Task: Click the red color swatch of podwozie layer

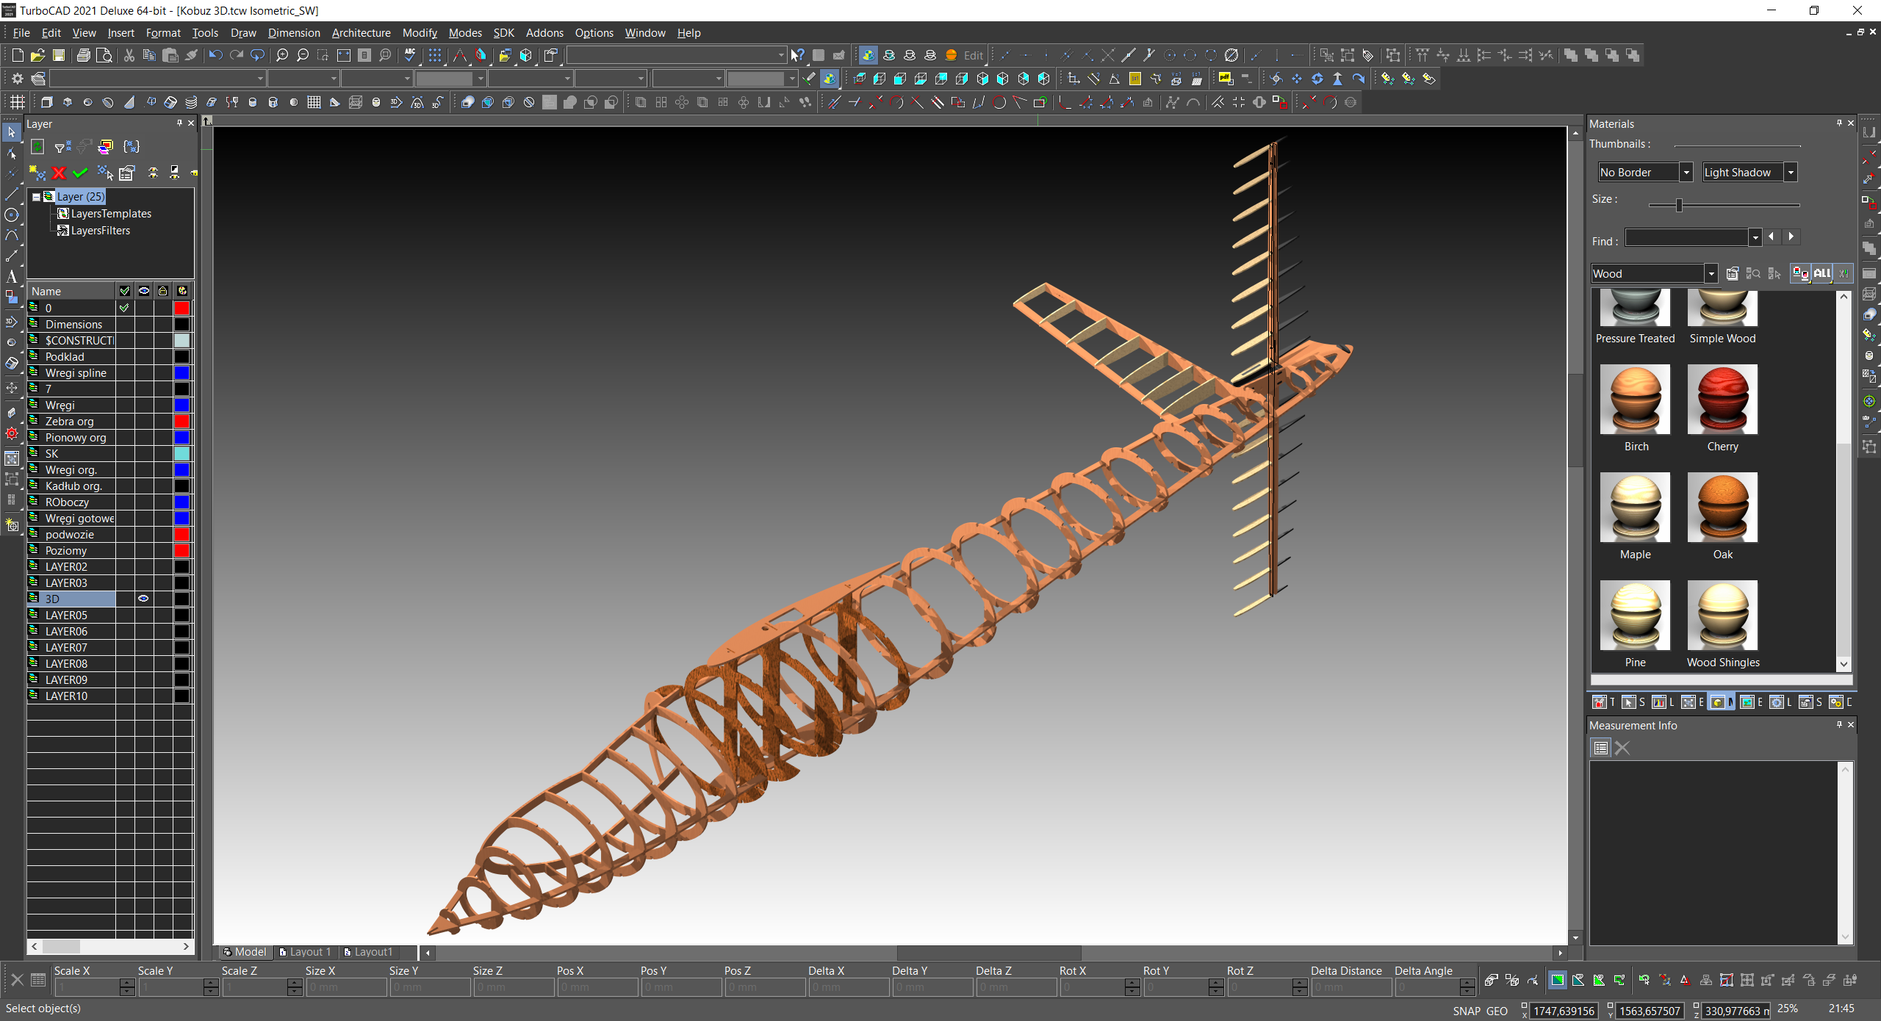Action: pyautogui.click(x=181, y=535)
